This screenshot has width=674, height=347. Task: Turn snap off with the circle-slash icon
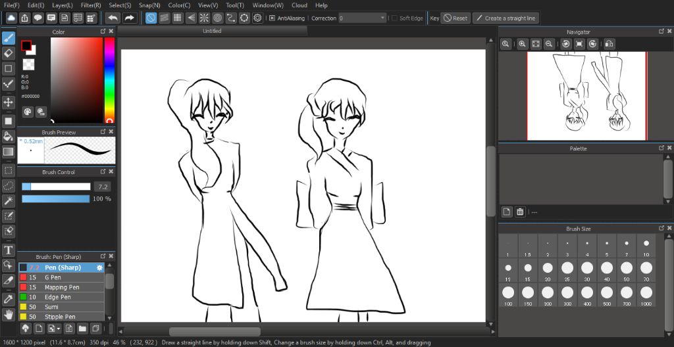coord(151,18)
